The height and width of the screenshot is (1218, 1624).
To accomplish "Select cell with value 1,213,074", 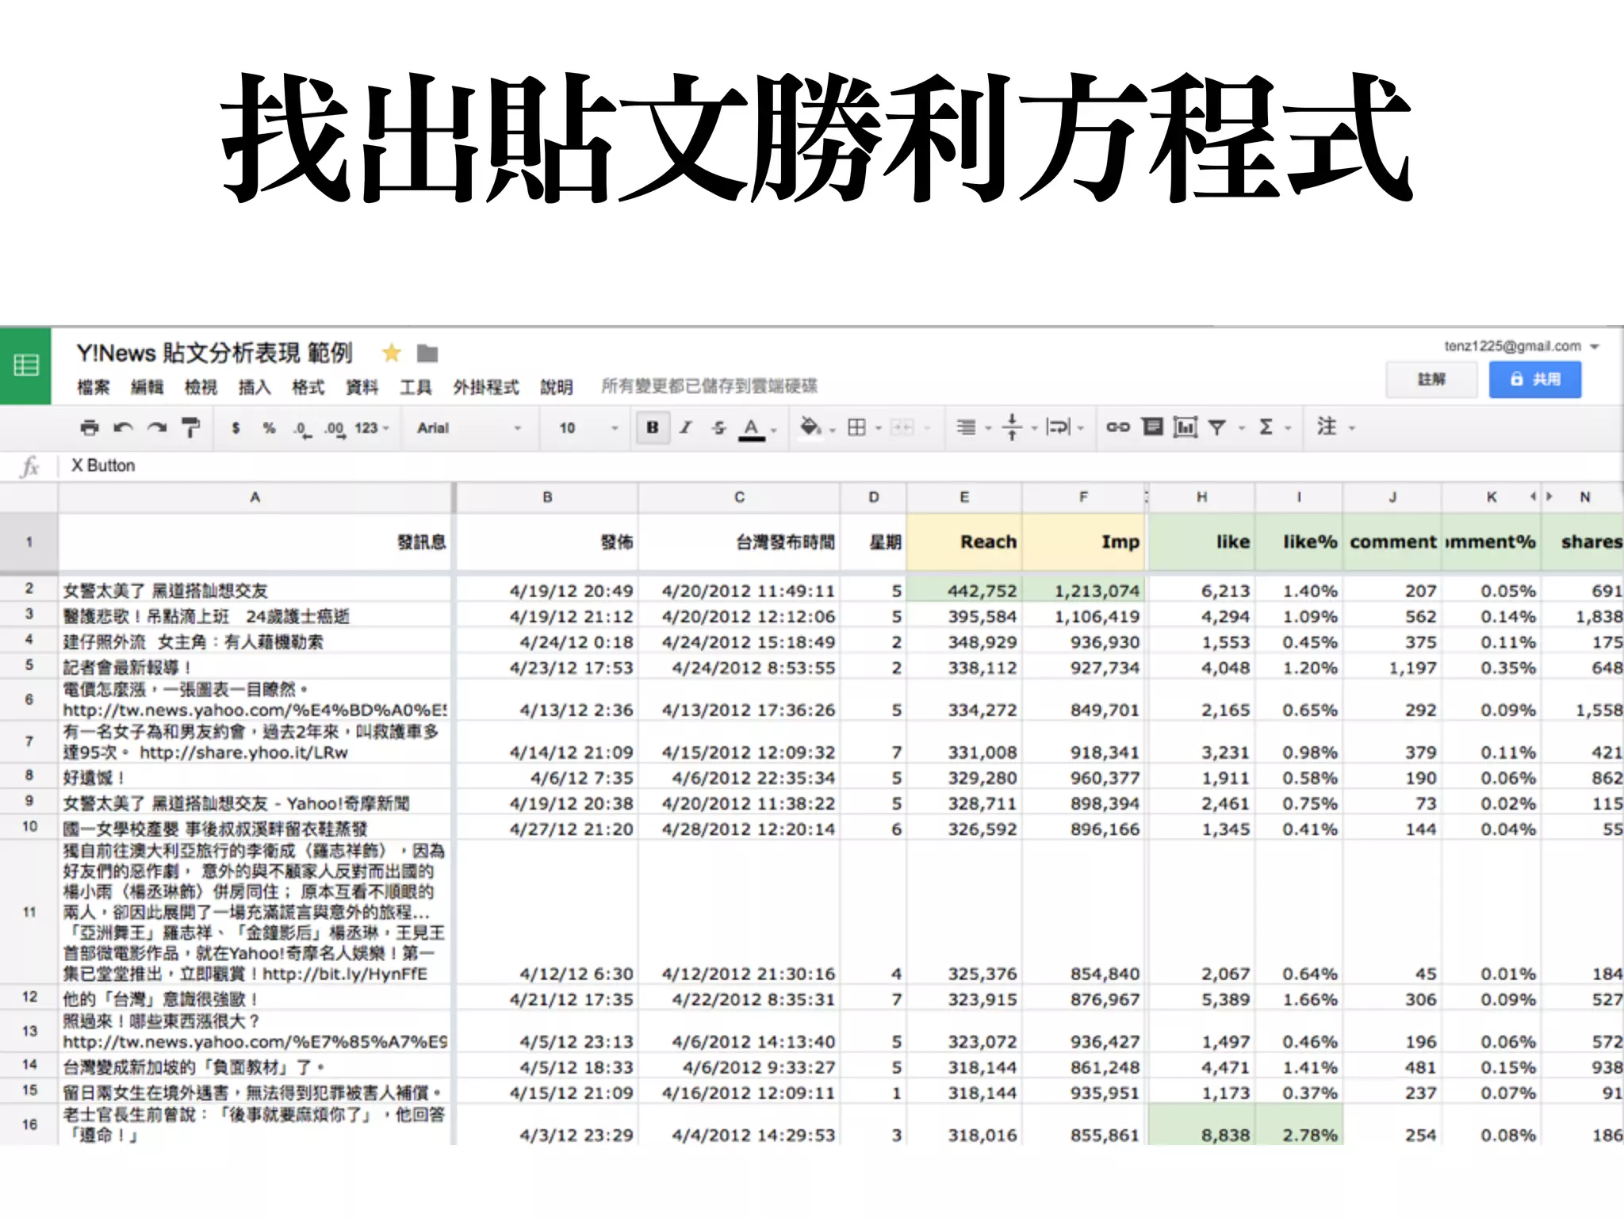I will click(x=1083, y=590).
